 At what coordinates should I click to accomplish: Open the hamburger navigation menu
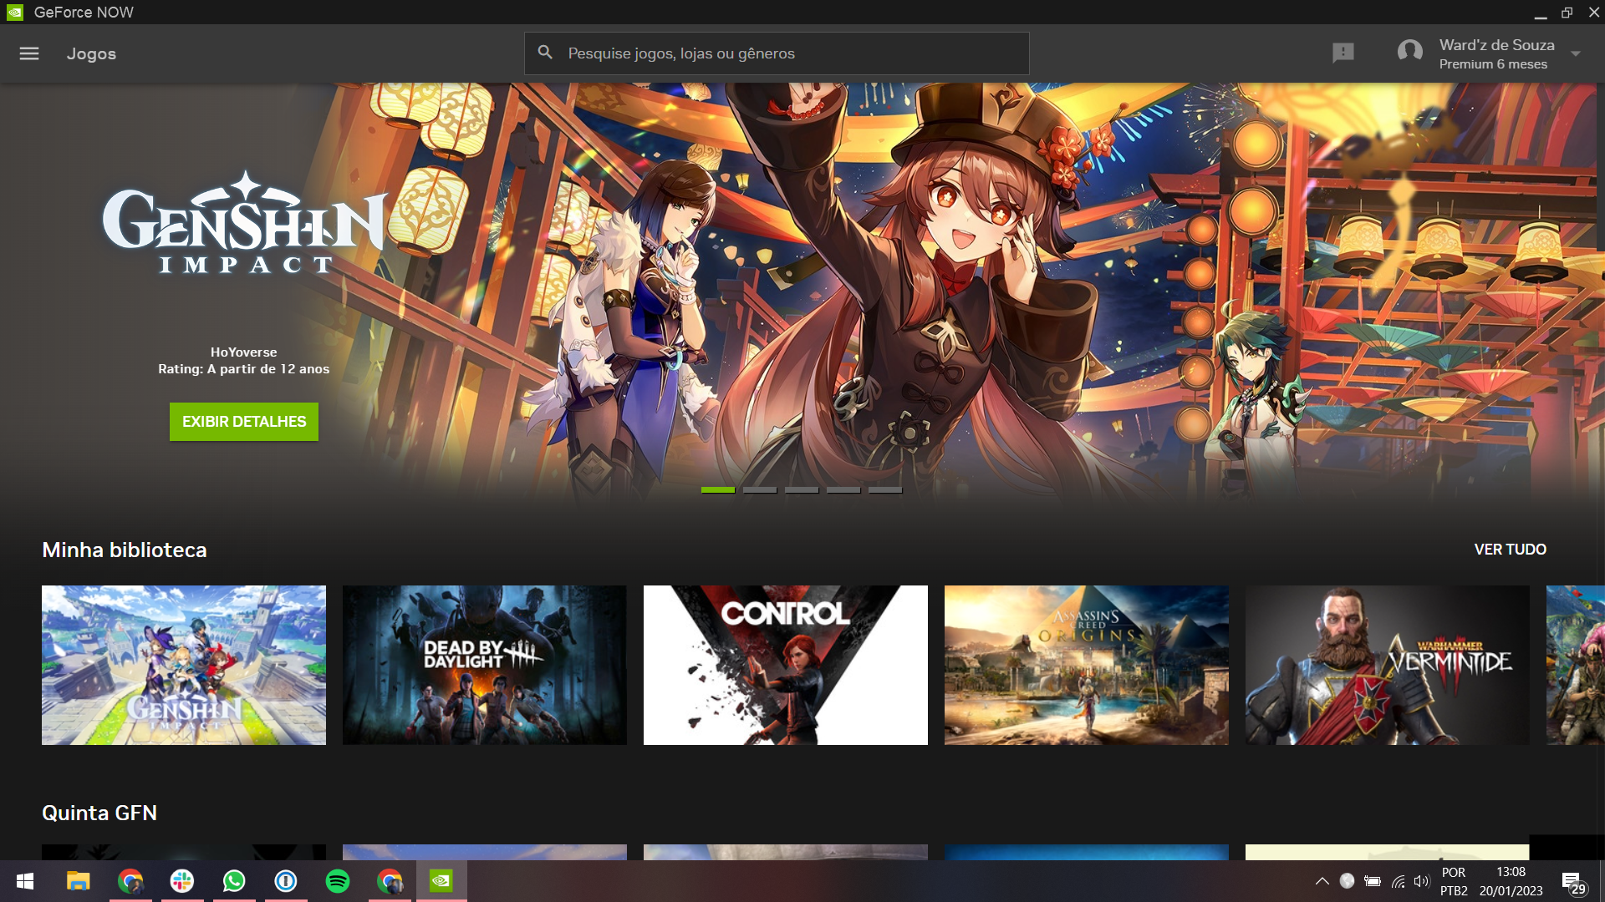[x=29, y=53]
